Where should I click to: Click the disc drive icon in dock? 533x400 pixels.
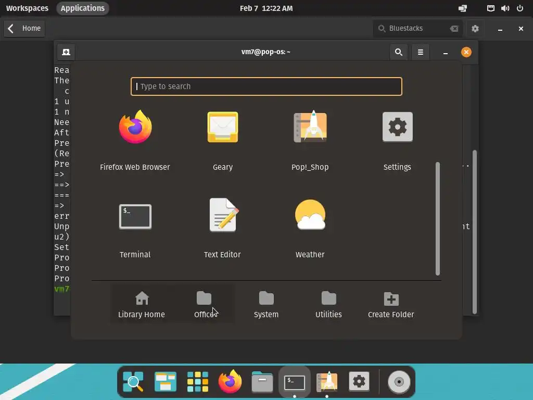pyautogui.click(x=399, y=382)
